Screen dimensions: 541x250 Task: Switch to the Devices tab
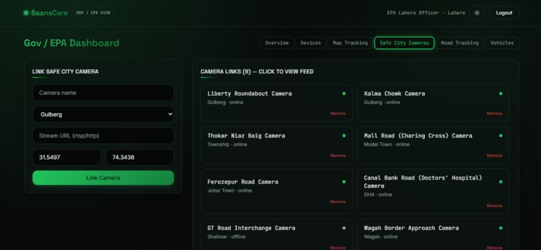(x=311, y=43)
